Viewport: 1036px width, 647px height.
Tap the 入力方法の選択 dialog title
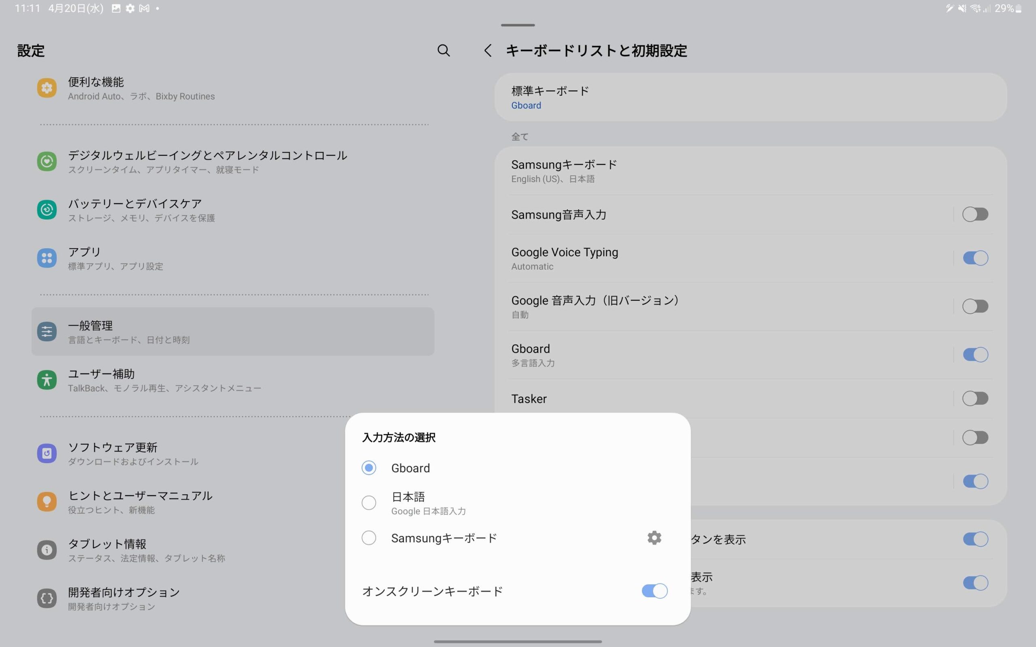(399, 437)
